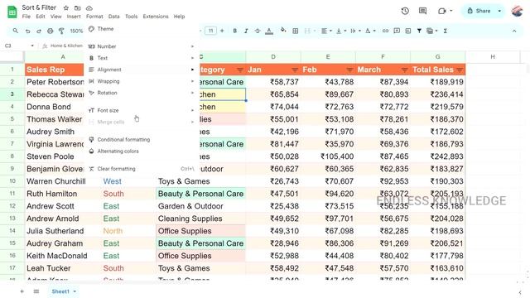
Task: Toggle the Jan column filter
Action: pos(295,70)
